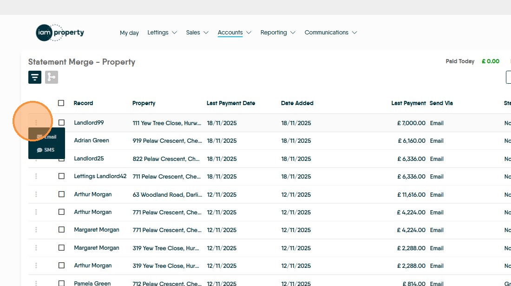The image size is (511, 286).
Task: Open the Reporting dropdown menu
Action: click(x=278, y=33)
